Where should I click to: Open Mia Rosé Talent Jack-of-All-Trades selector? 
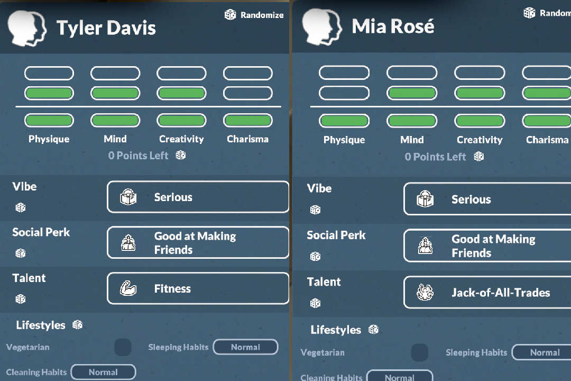[487, 292]
